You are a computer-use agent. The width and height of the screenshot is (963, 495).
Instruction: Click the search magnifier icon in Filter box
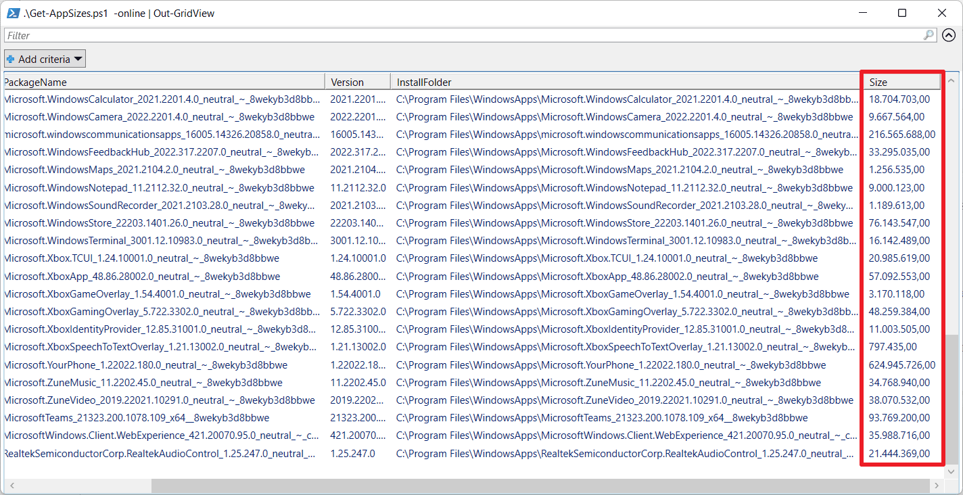click(x=929, y=34)
